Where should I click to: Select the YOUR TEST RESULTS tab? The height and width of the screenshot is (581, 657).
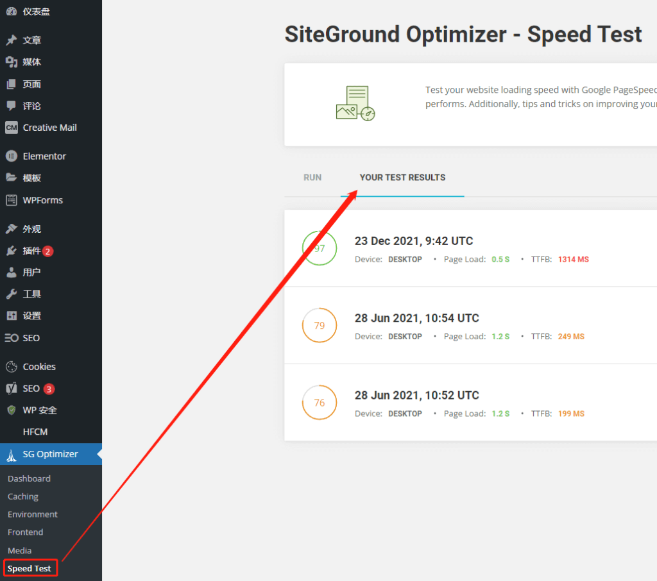click(x=402, y=178)
